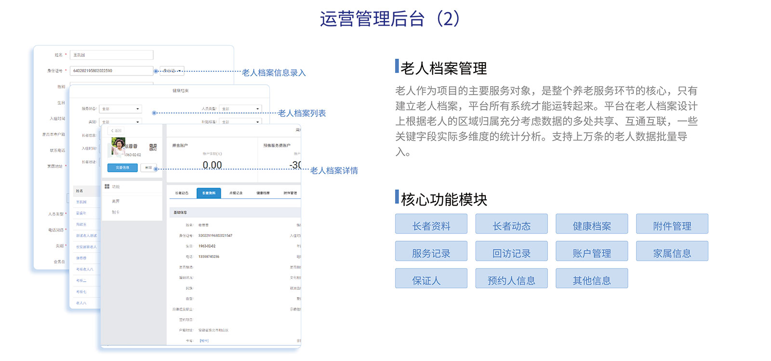Click the 保证人 module button
This screenshot has height=361, width=771.
coord(431,278)
